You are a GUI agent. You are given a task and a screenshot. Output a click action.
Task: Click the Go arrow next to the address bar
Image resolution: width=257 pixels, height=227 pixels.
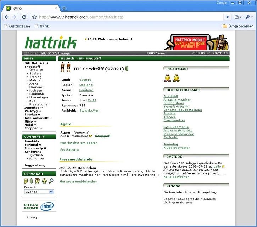click(228, 17)
